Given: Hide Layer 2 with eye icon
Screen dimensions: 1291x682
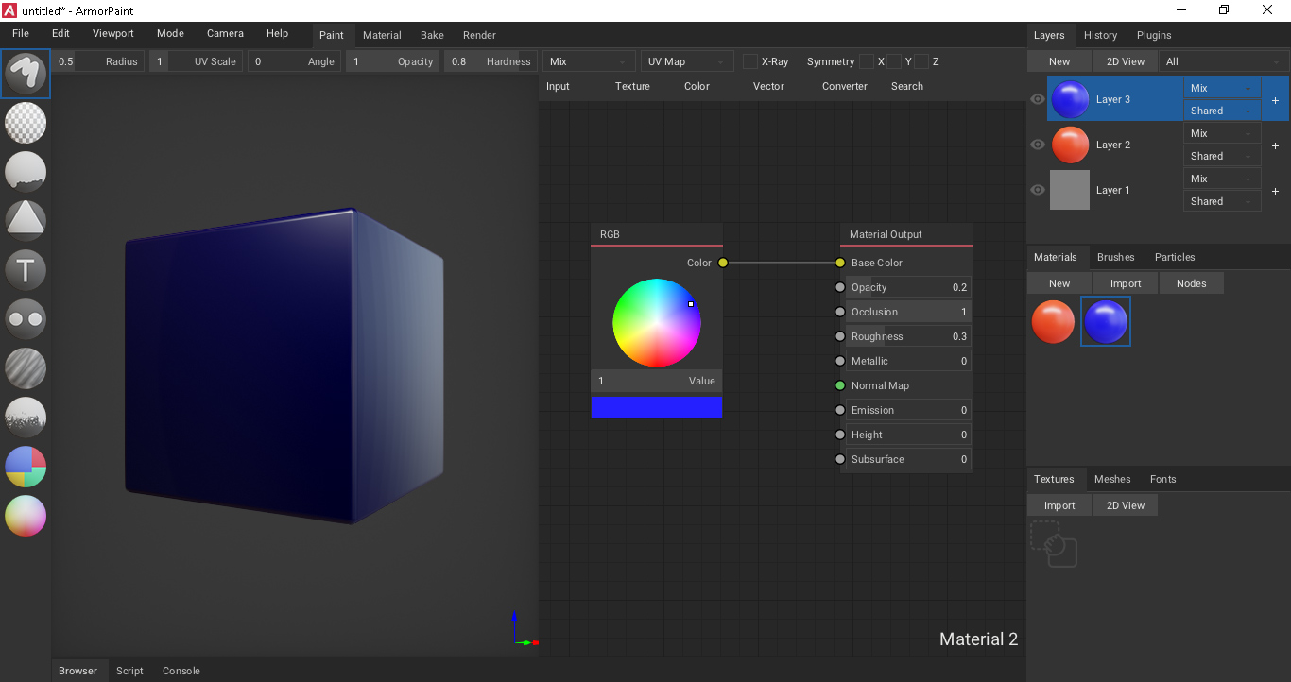Looking at the screenshot, I should (x=1038, y=145).
